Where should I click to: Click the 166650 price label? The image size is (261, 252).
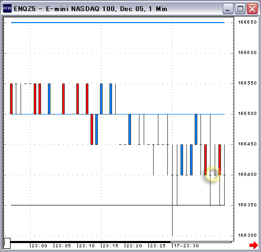[247, 22]
